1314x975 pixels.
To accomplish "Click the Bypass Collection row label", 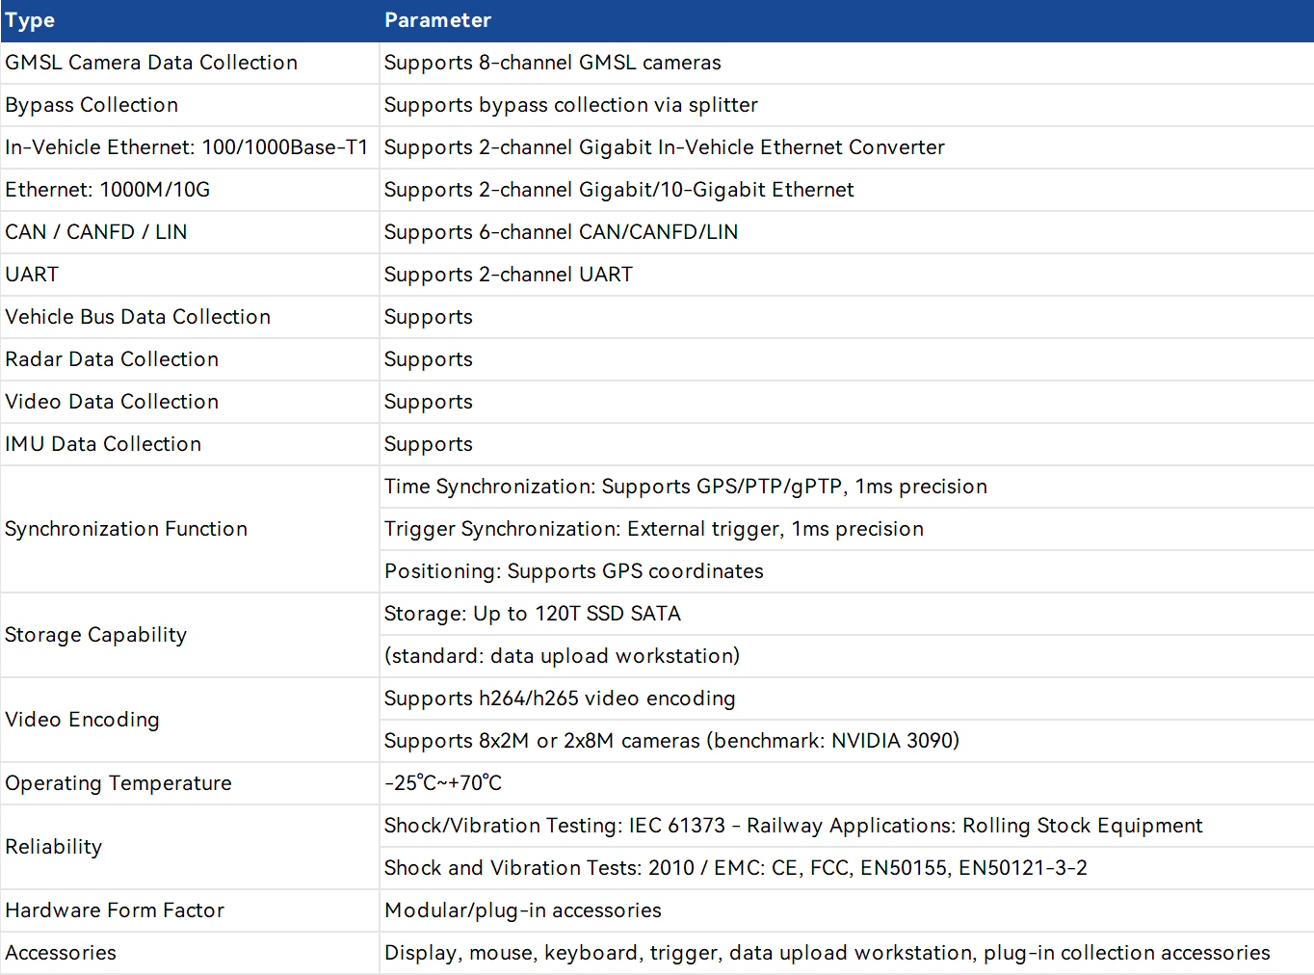I will click(92, 105).
